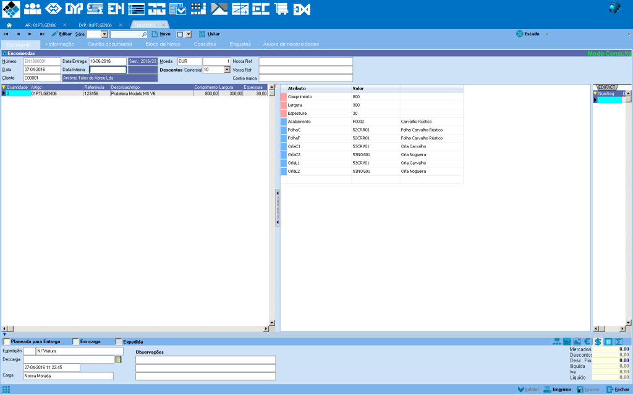
Task: Switch to the Gestão documental tab
Action: tap(109, 44)
